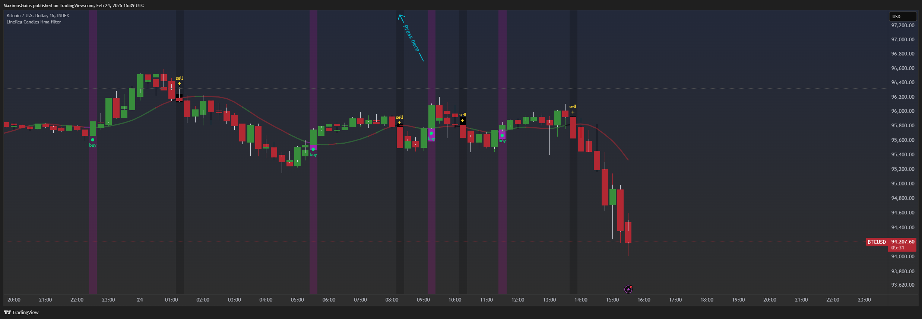The height and width of the screenshot is (319, 922).
Task: Click the 09:00 time axis label
Action: point(423,300)
